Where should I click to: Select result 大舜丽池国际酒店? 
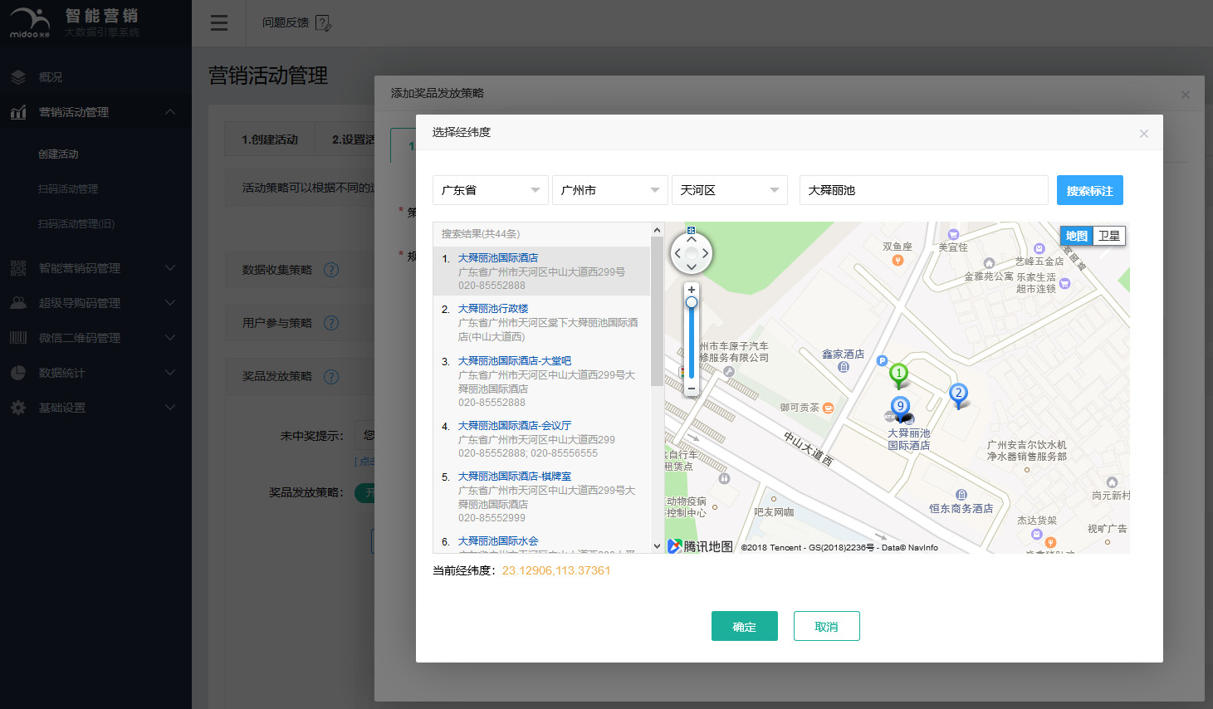point(498,258)
